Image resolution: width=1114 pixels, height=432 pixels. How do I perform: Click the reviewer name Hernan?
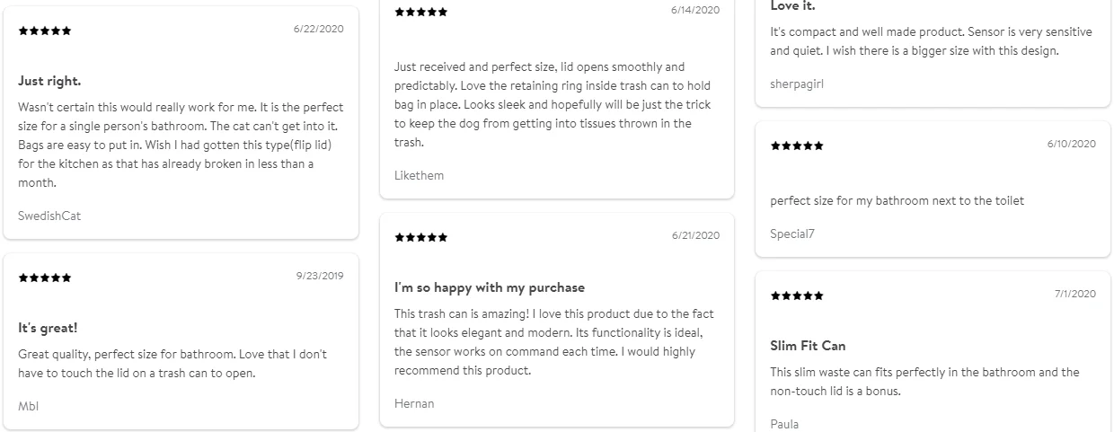pos(414,403)
